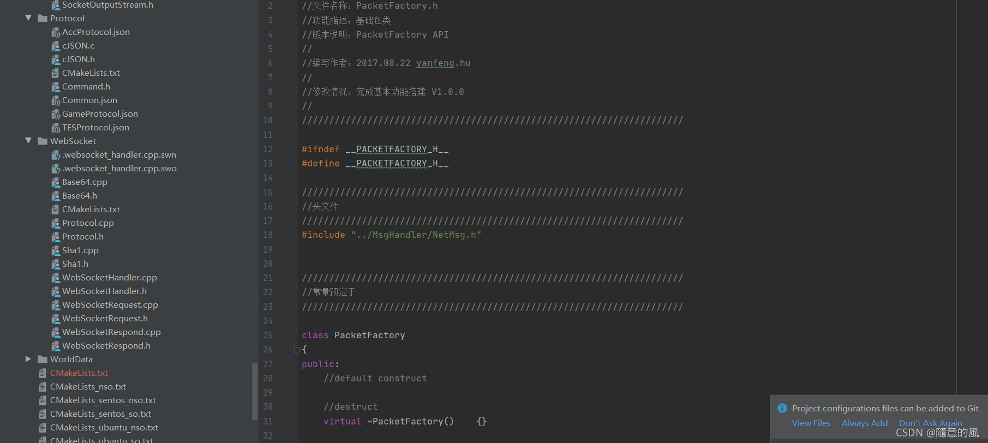Click Always Add link in notification
This screenshot has width=988, height=443.
point(865,423)
